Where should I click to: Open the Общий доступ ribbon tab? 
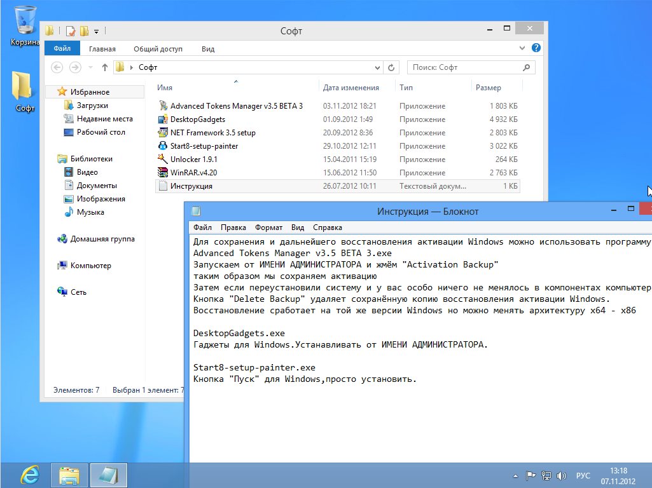(158, 49)
